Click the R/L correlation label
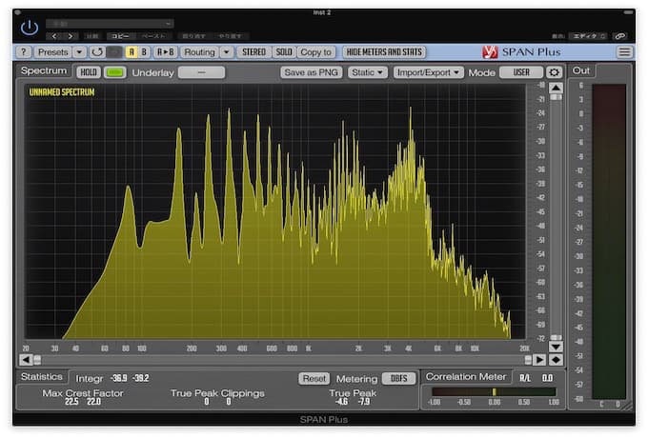The image size is (648, 438). pos(524,378)
